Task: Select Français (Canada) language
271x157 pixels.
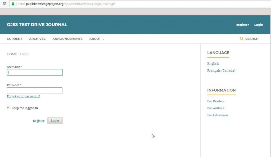Action: [221, 70]
